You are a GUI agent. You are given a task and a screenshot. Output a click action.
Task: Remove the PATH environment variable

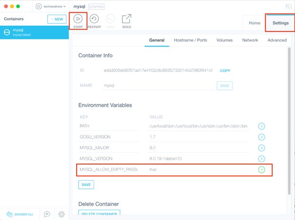click(261, 126)
